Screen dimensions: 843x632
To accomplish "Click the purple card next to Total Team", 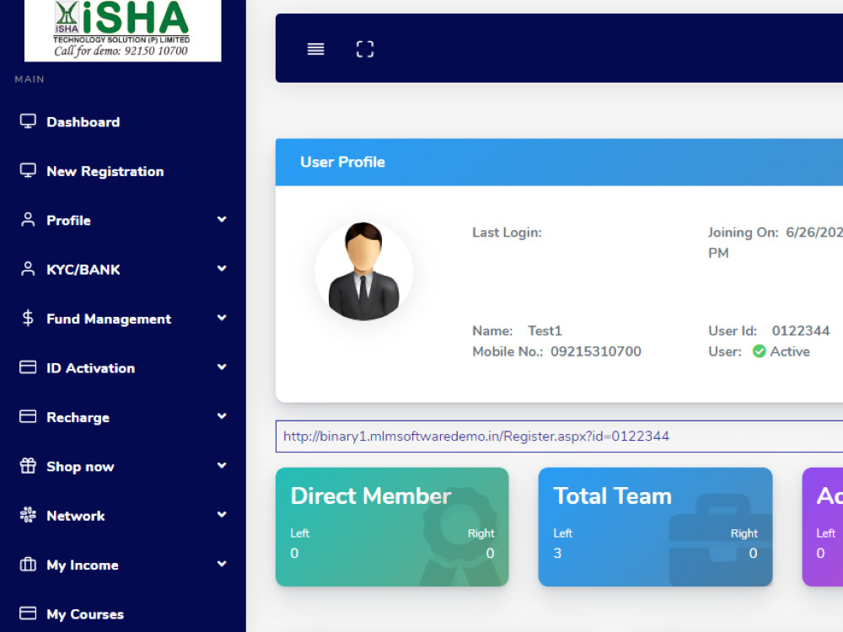I will coord(823,527).
